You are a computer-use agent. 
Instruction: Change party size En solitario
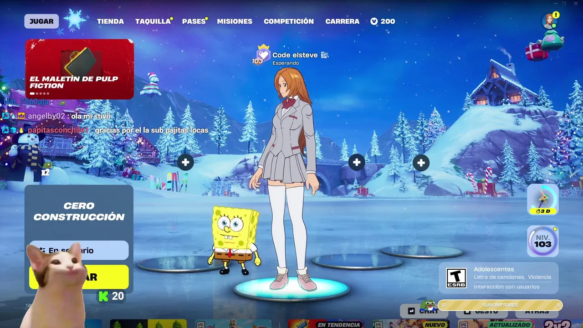79,250
